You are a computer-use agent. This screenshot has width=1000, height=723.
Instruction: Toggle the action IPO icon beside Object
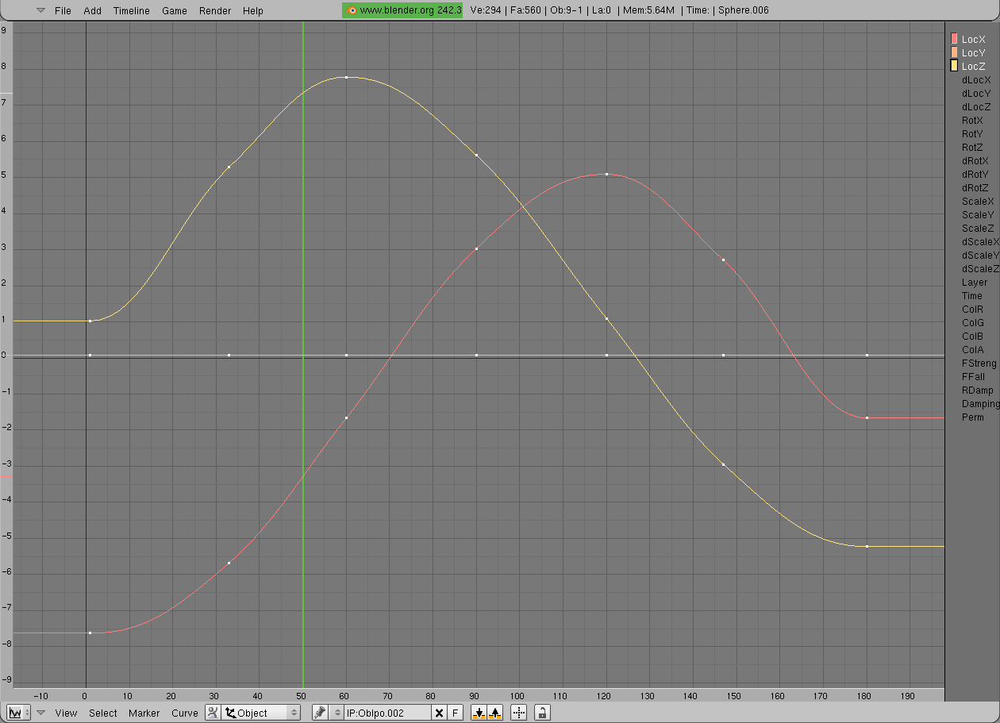tap(213, 713)
